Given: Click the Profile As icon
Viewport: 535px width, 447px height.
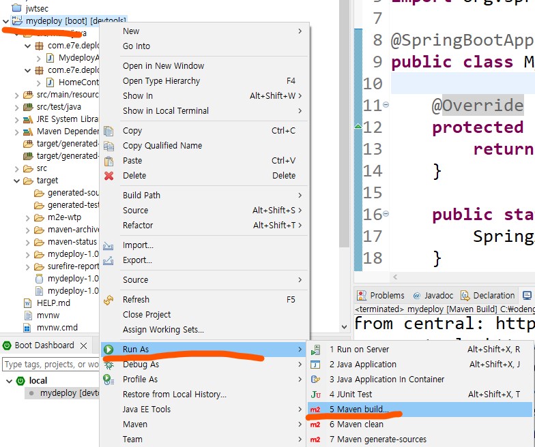Looking at the screenshot, I should point(109,380).
